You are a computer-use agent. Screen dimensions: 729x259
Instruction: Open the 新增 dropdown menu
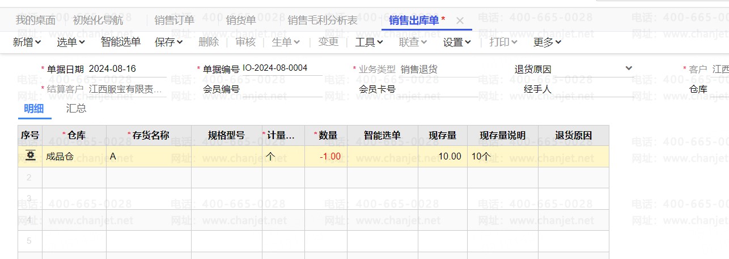(27, 42)
